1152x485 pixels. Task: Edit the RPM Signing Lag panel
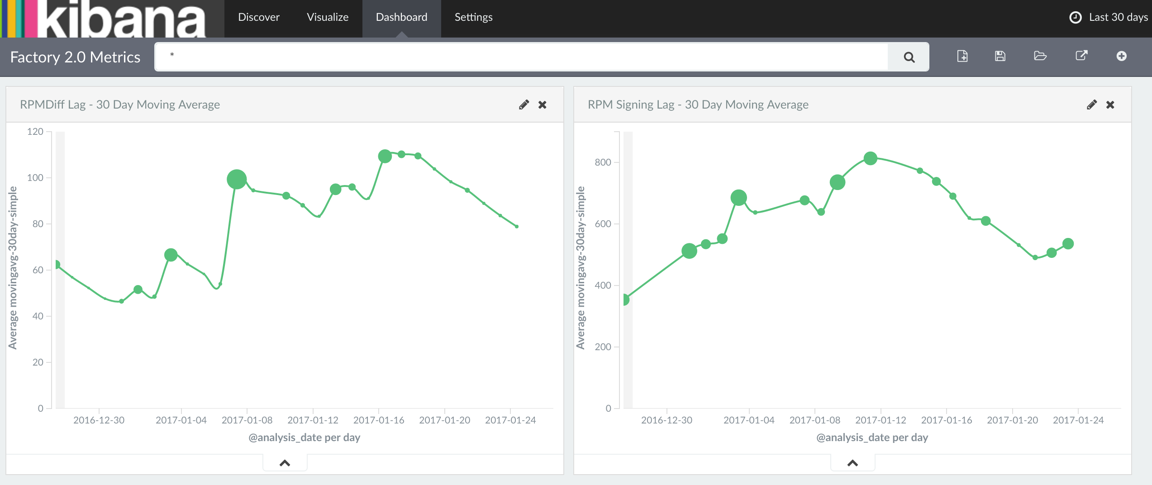(x=1091, y=105)
